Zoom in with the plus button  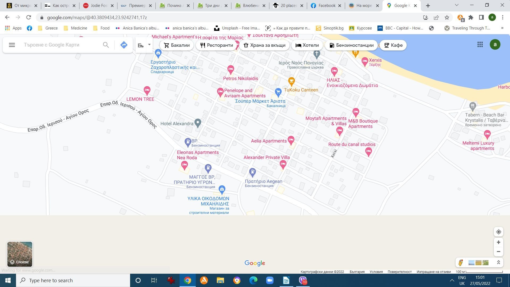coord(499,242)
